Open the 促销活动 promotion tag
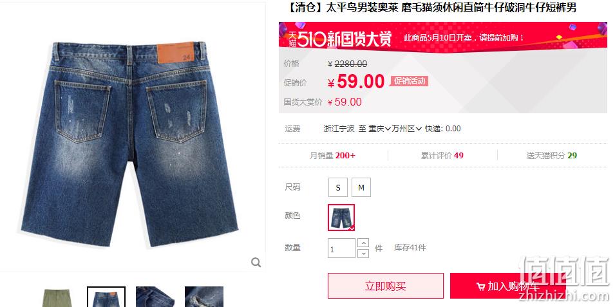The width and height of the screenshot is (615, 307). 409,81
